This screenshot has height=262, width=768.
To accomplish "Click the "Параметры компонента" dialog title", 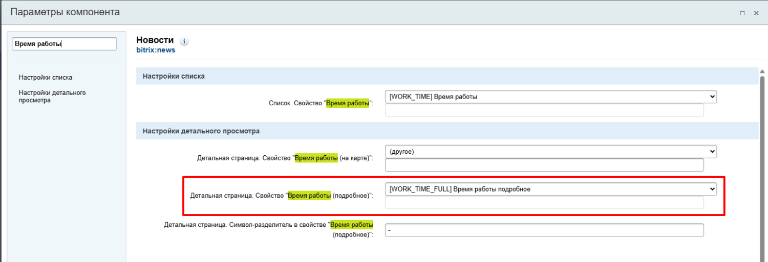I will pos(65,12).
